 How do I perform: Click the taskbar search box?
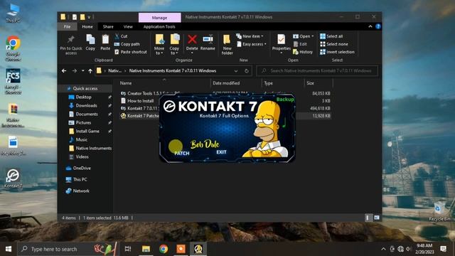pyautogui.click(x=68, y=249)
